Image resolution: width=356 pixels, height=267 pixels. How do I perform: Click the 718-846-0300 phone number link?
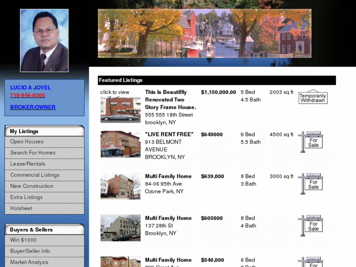(27, 96)
